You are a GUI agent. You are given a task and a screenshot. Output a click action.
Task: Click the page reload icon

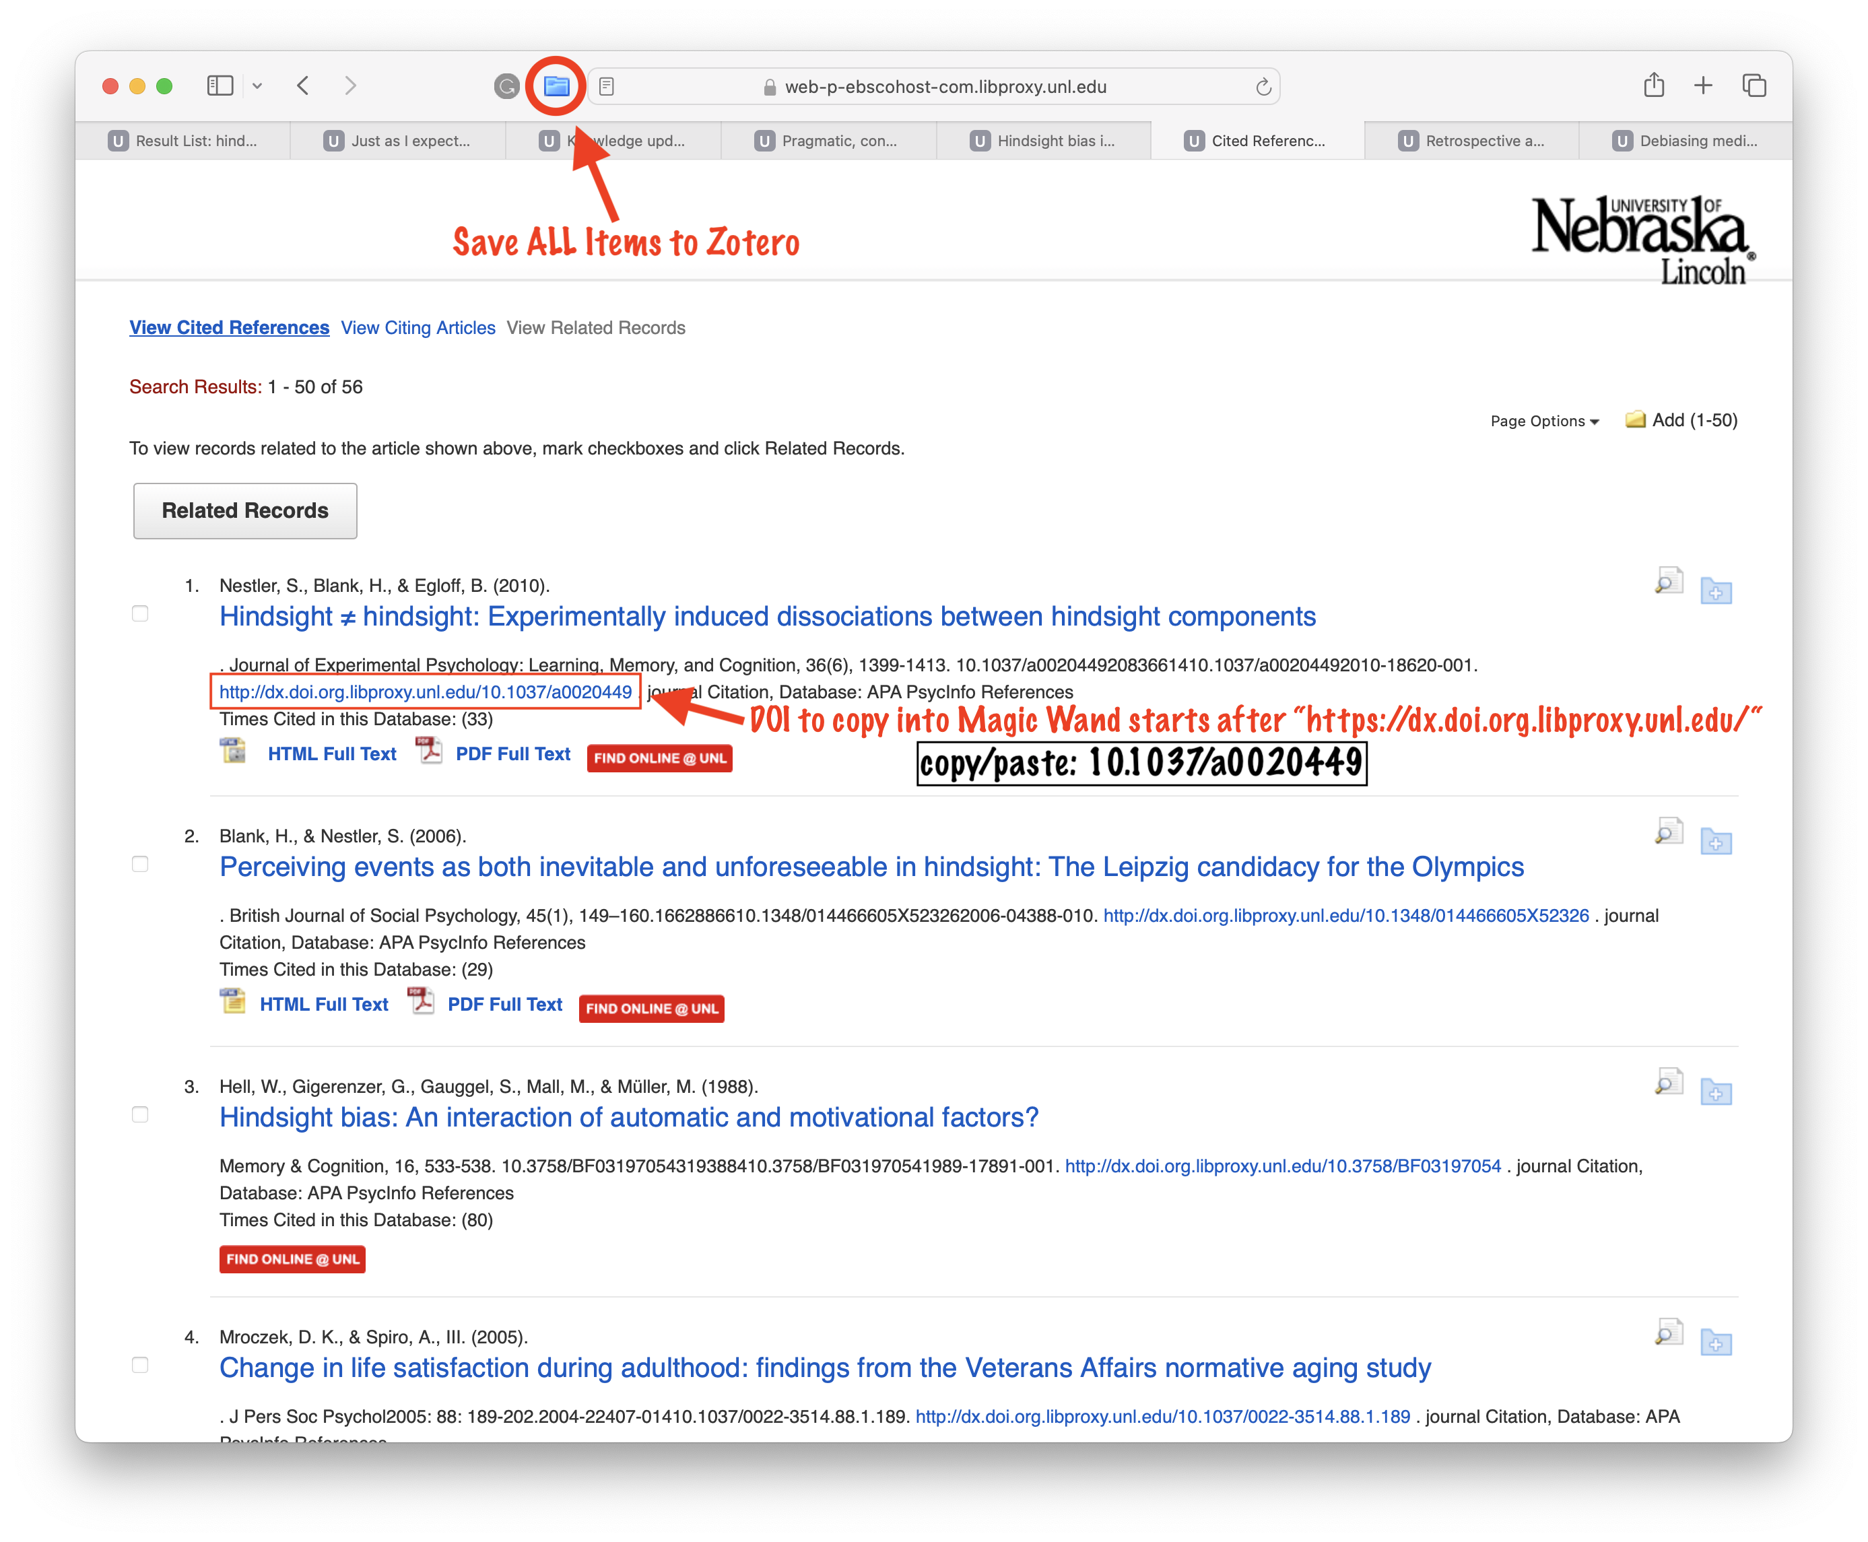[x=1263, y=87]
